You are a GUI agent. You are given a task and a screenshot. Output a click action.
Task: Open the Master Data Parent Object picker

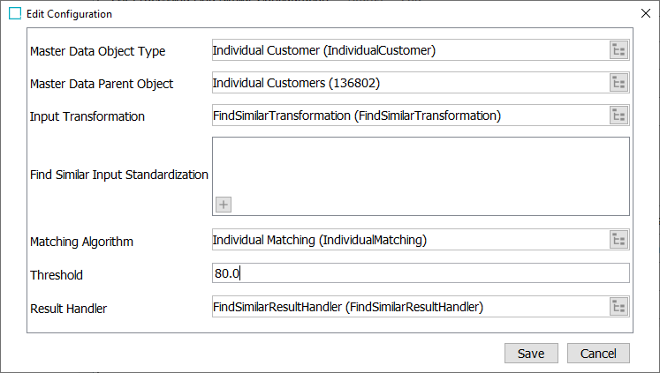point(618,83)
